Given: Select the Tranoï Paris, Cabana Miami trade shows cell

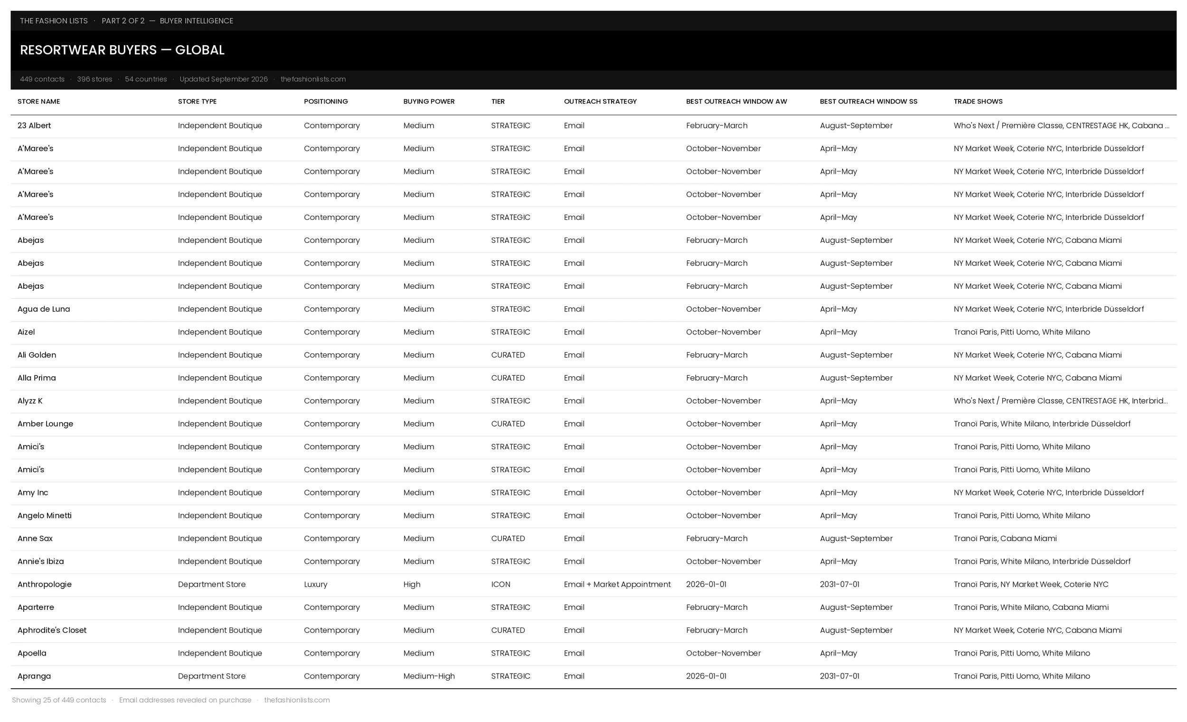Looking at the screenshot, I should (x=1005, y=538).
